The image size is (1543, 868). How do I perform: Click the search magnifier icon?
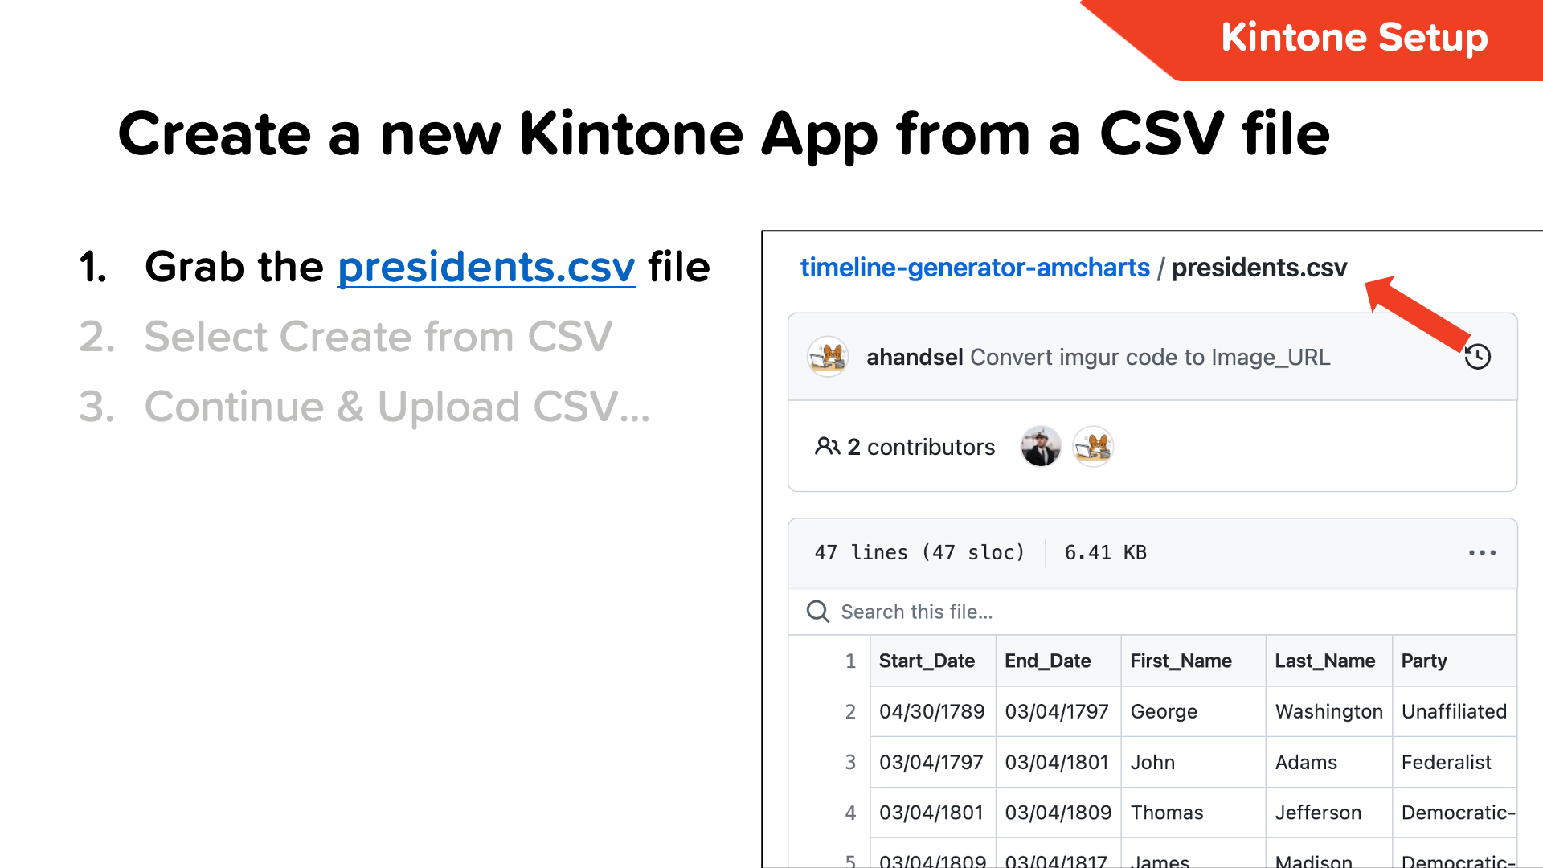coord(817,612)
